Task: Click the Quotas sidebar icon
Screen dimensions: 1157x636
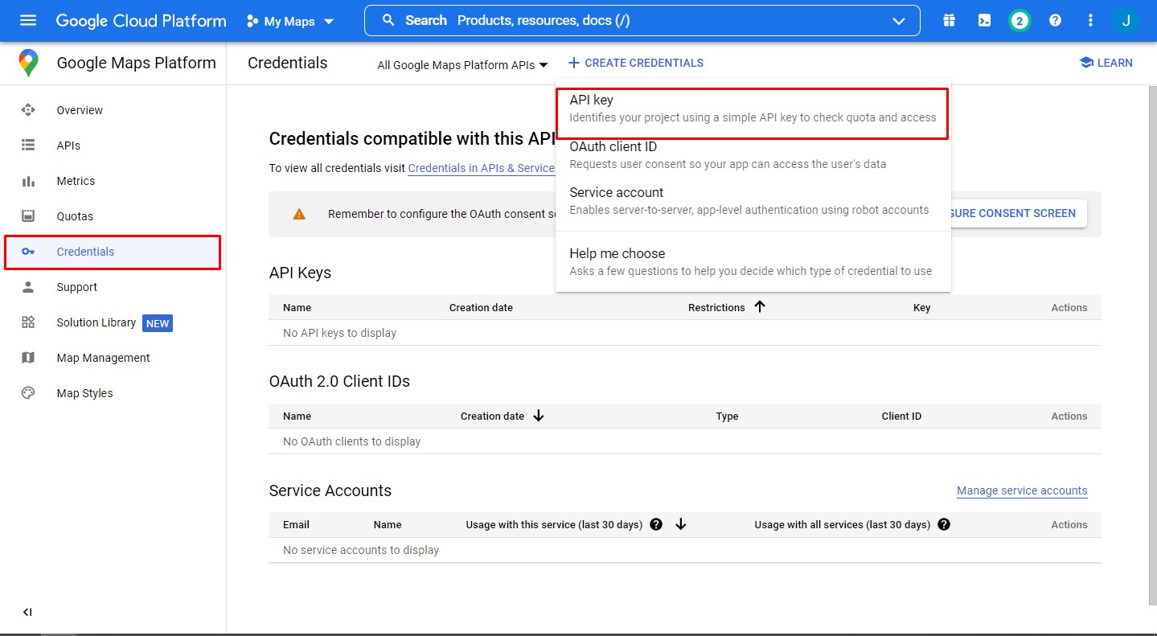Action: point(28,216)
